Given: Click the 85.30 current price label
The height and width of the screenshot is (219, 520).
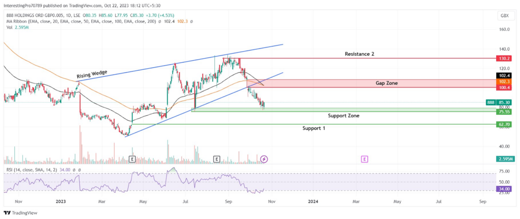Looking at the screenshot, I should (503, 102).
